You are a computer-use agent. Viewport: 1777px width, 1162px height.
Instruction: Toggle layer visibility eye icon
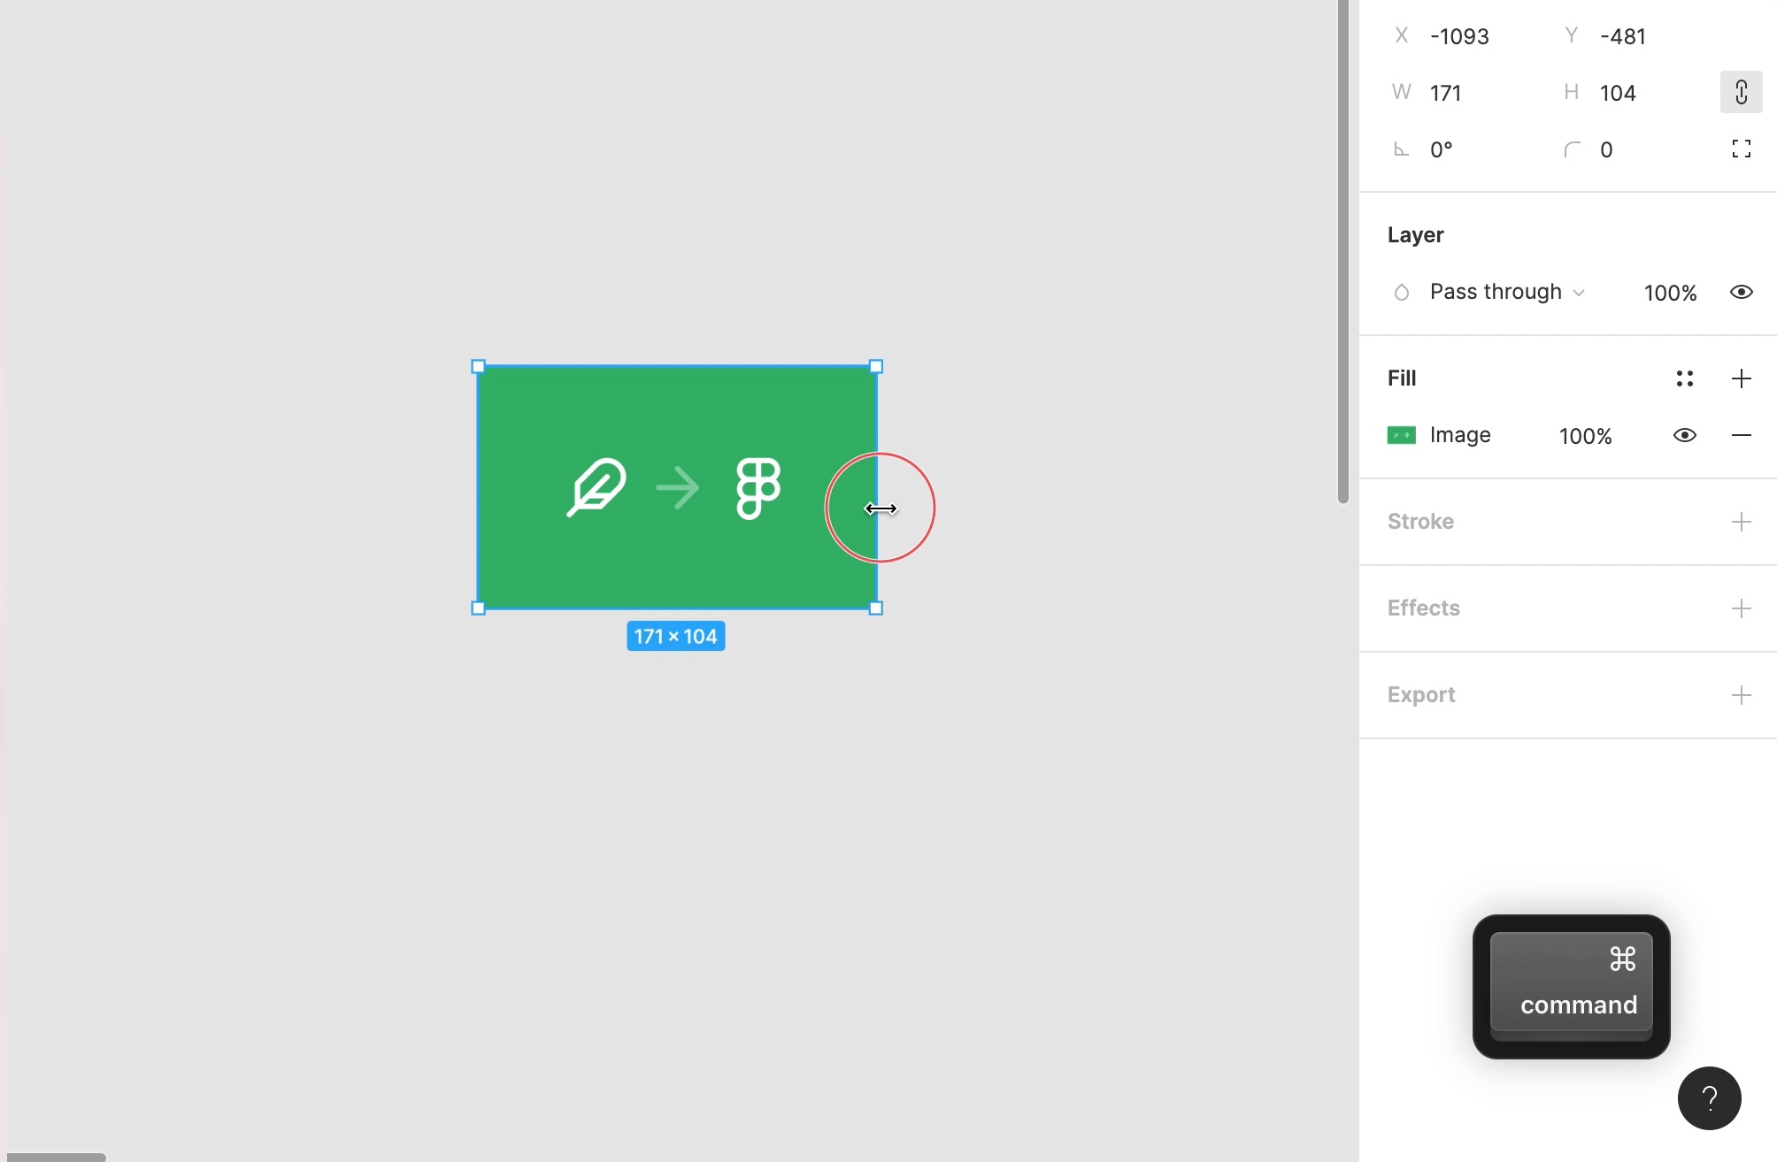point(1741,293)
